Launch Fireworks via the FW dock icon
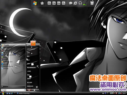The image size is (127, 95). point(54,3)
